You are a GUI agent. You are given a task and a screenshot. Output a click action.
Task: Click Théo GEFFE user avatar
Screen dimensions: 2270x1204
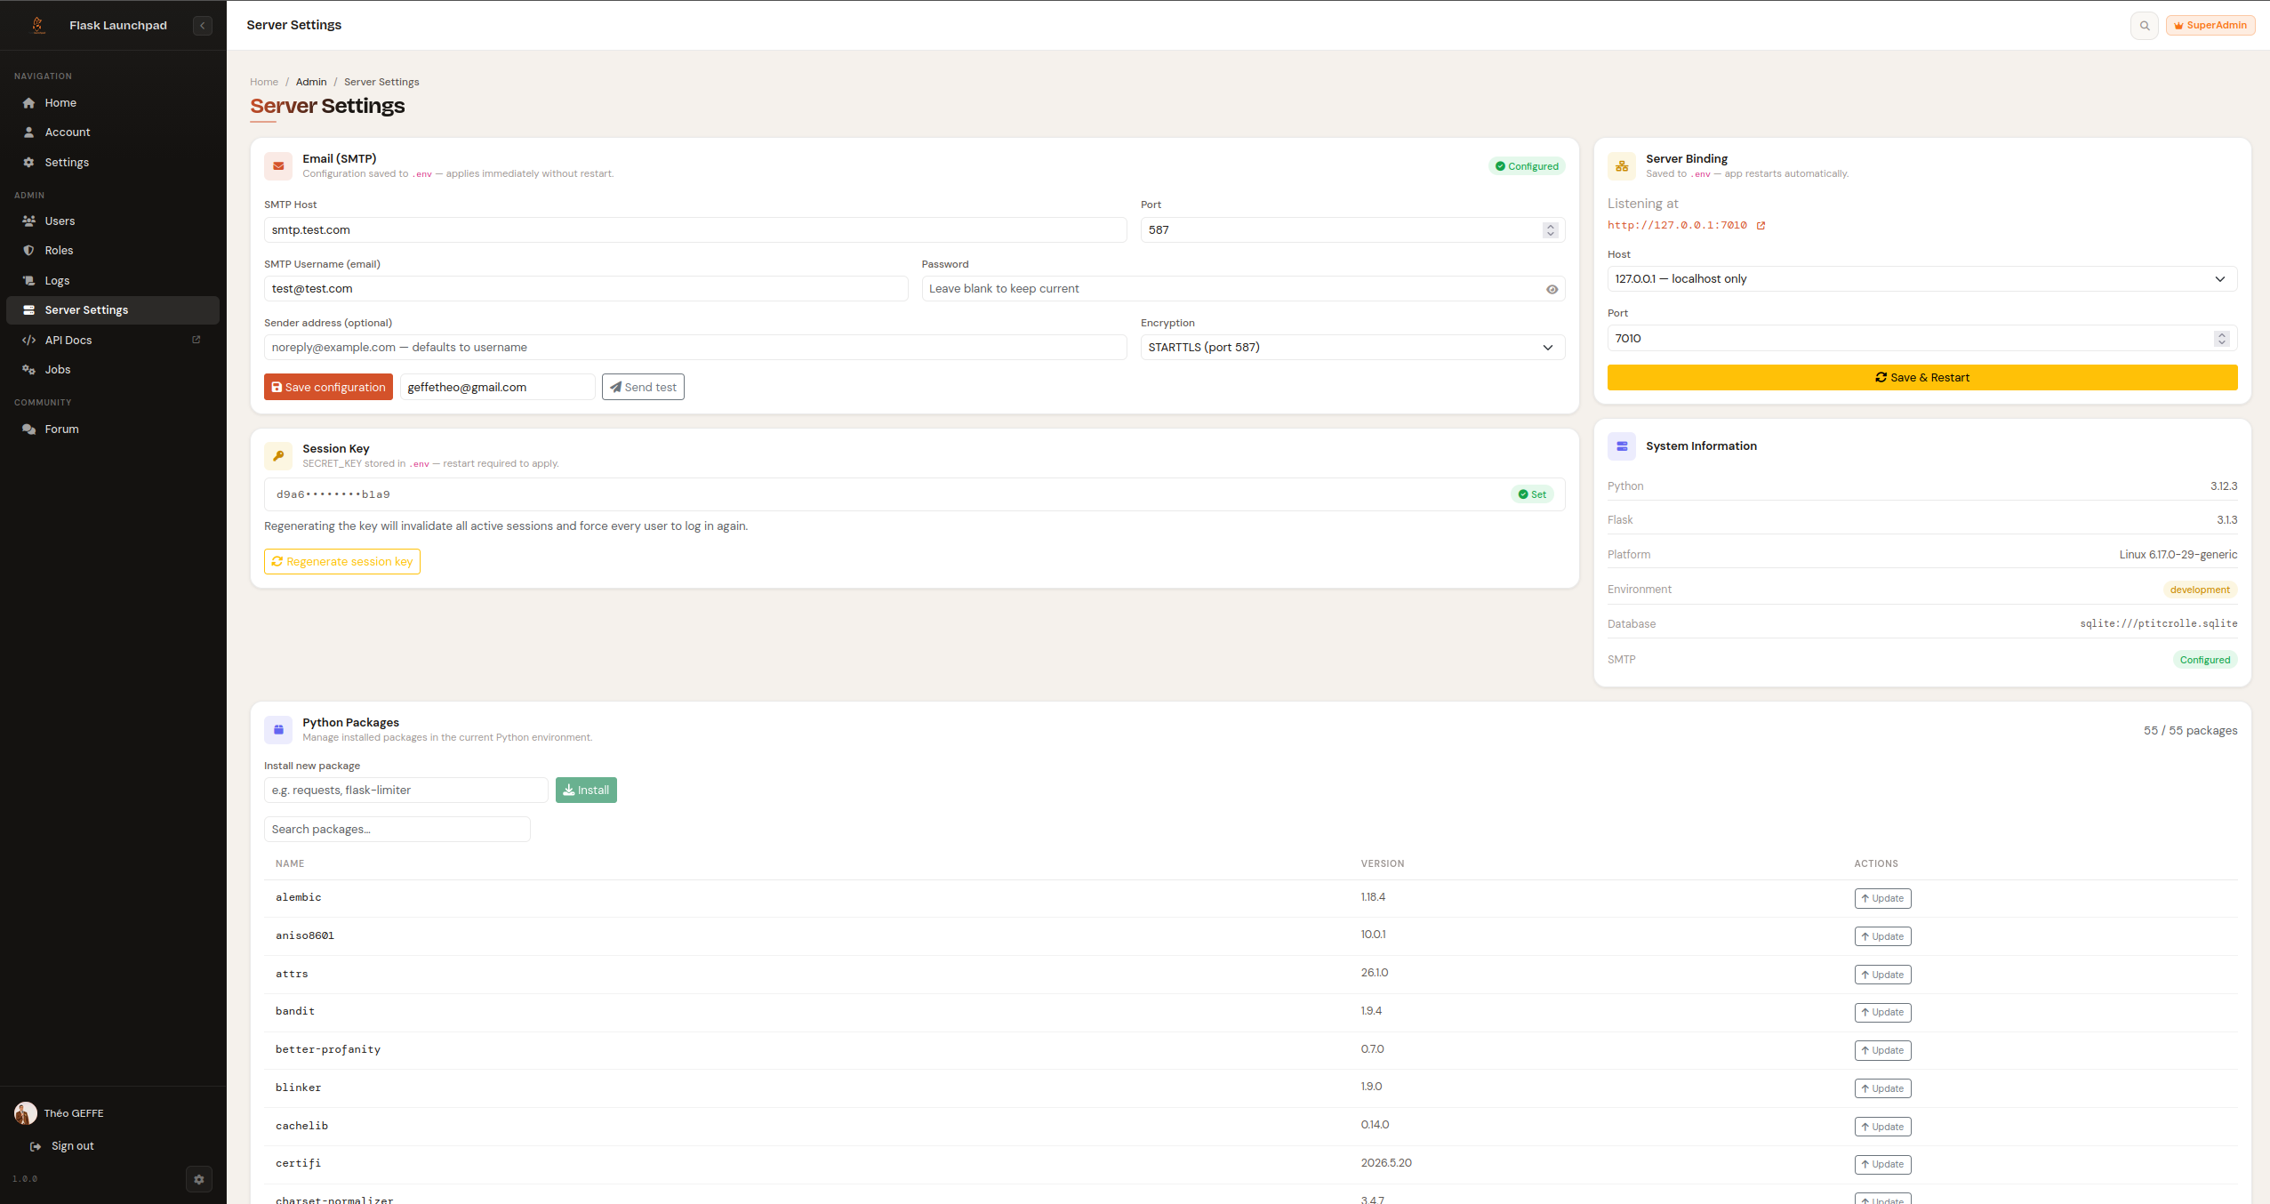[x=26, y=1113]
